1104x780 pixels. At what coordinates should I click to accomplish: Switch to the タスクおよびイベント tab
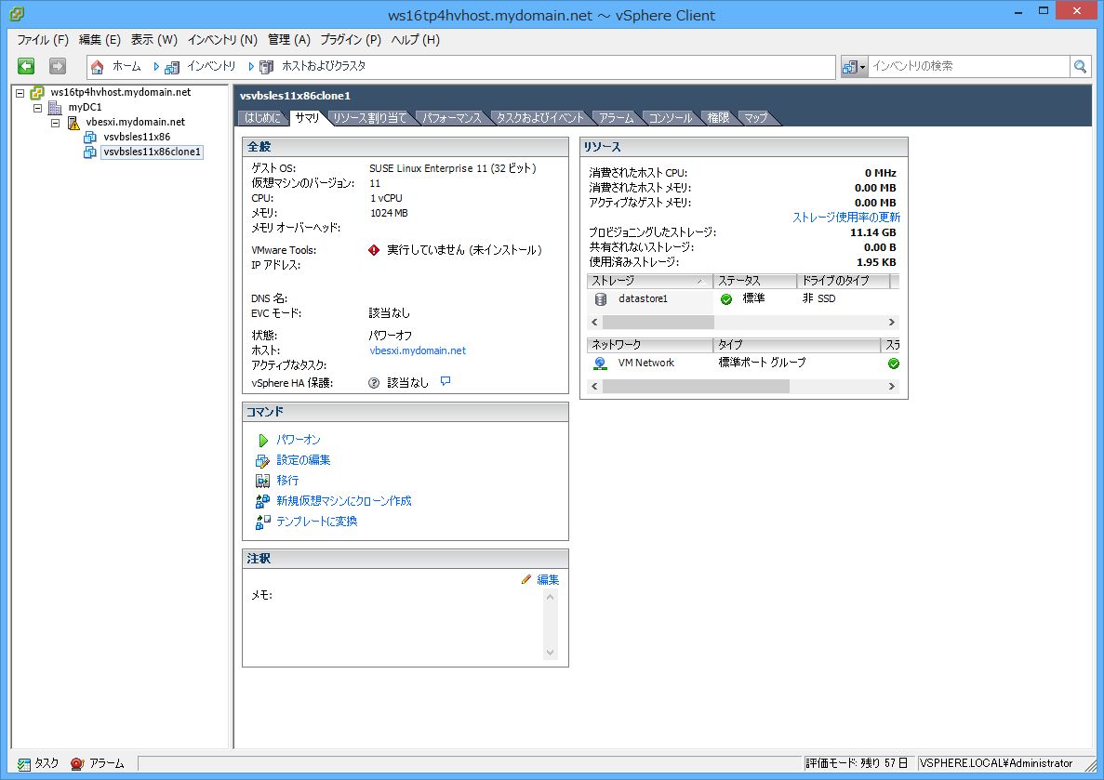pos(540,117)
